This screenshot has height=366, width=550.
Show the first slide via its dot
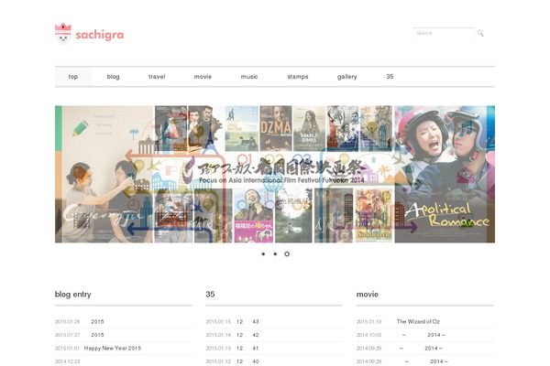tap(263, 254)
